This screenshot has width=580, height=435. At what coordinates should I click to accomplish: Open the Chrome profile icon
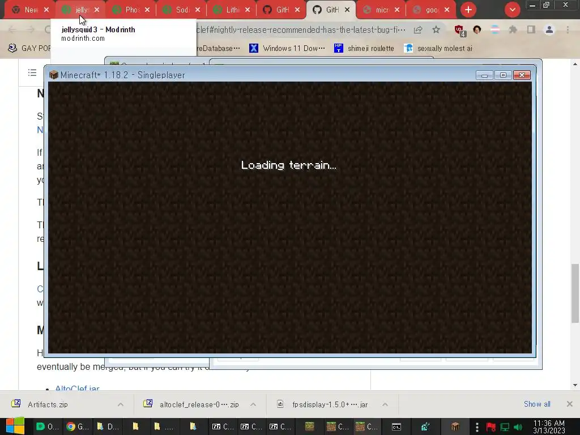click(x=549, y=29)
